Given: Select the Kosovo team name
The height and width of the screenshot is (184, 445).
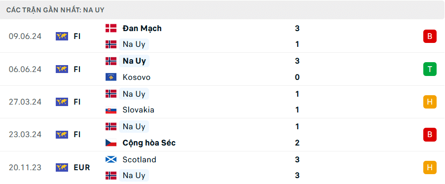Looking at the screenshot, I should 137,77.
